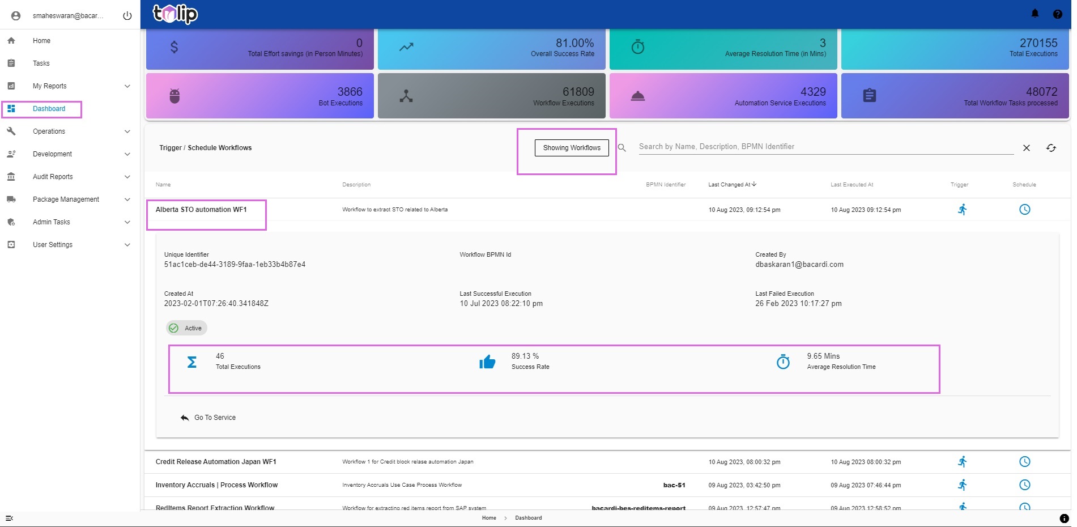1077x527 pixels.
Task: Select Dashboard in the sidebar
Action: click(x=49, y=109)
